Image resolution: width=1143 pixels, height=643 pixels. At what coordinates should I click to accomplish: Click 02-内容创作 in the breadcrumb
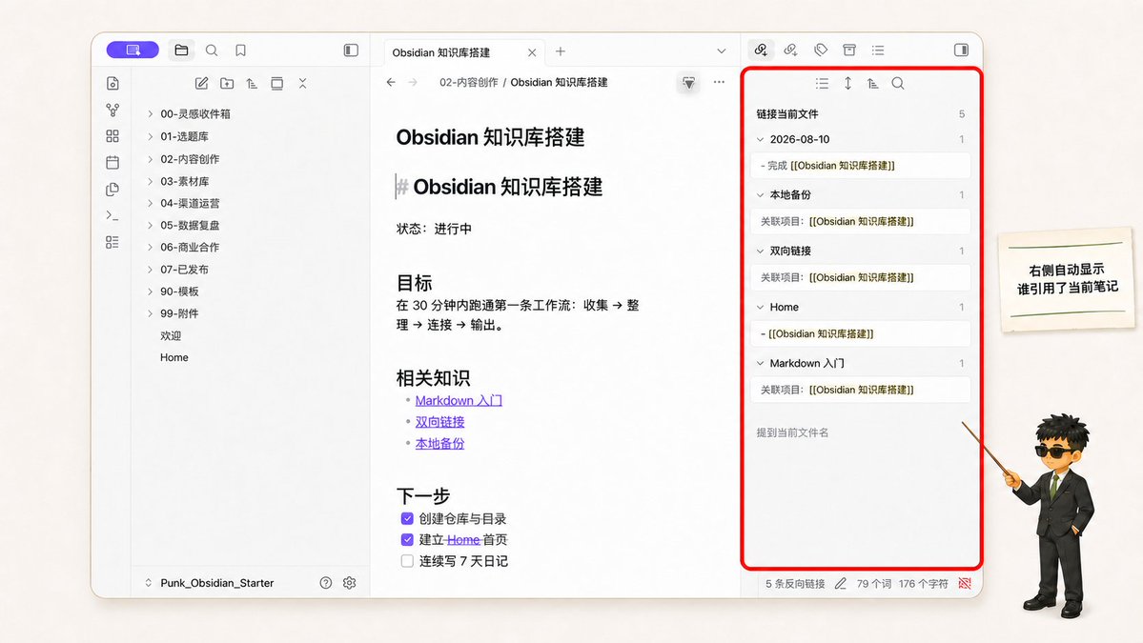[x=469, y=82]
